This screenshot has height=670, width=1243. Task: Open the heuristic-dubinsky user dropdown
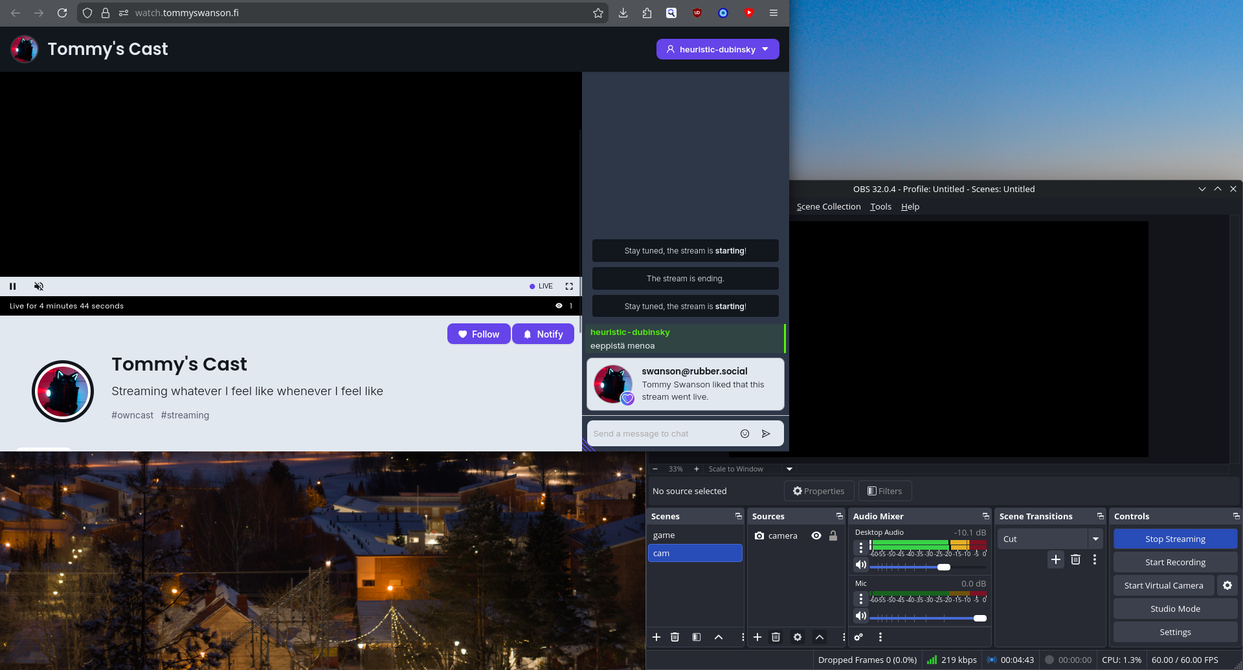pos(717,49)
